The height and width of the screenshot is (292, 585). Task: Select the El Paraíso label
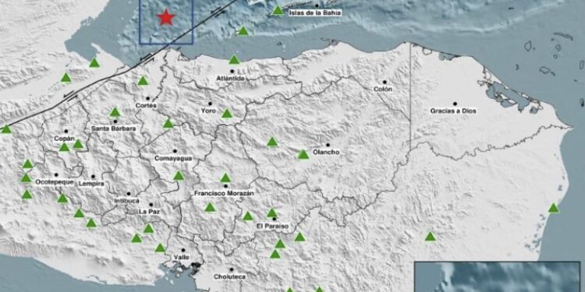[273, 226]
